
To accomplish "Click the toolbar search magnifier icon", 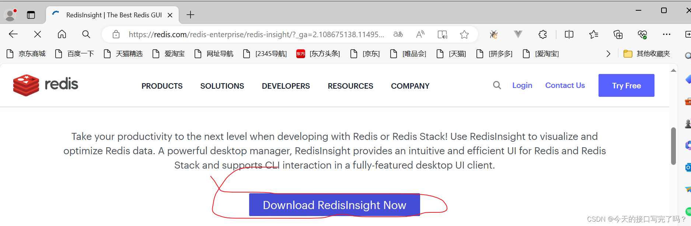I will click(x=86, y=34).
